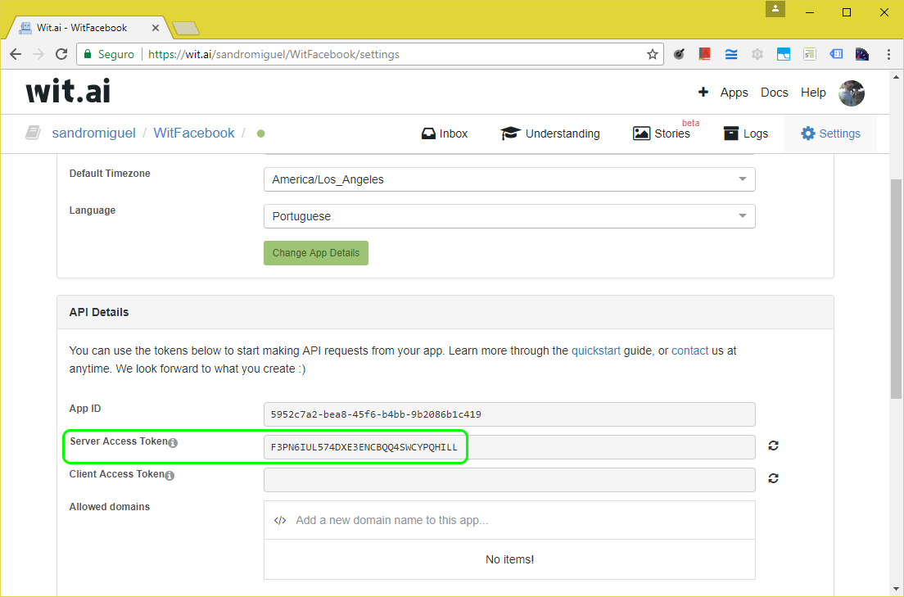Click the browser address bar
Image resolution: width=904 pixels, height=597 pixels.
369,54
